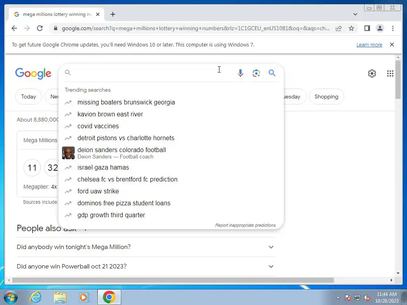Select the Shopping filter chip
This screenshot has width=407, height=305.
326,97
